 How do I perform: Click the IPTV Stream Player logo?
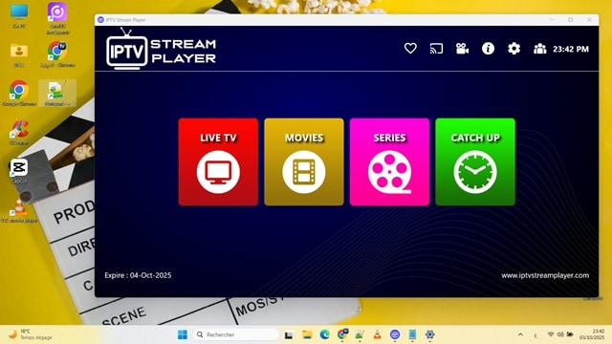161,49
